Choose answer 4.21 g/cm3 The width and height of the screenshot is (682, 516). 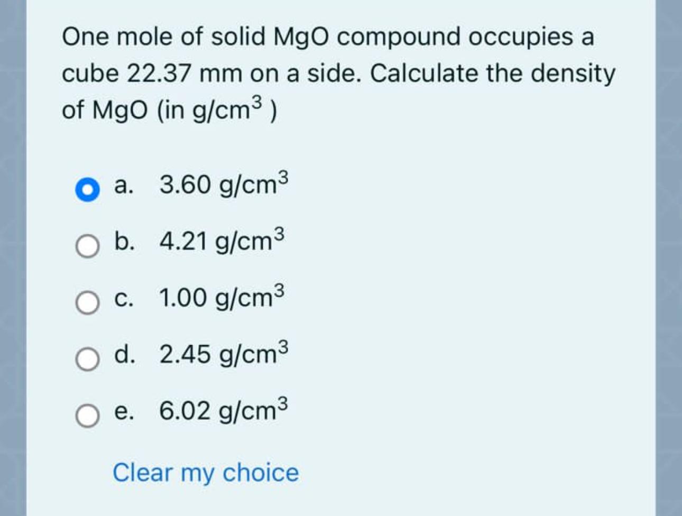click(x=220, y=242)
